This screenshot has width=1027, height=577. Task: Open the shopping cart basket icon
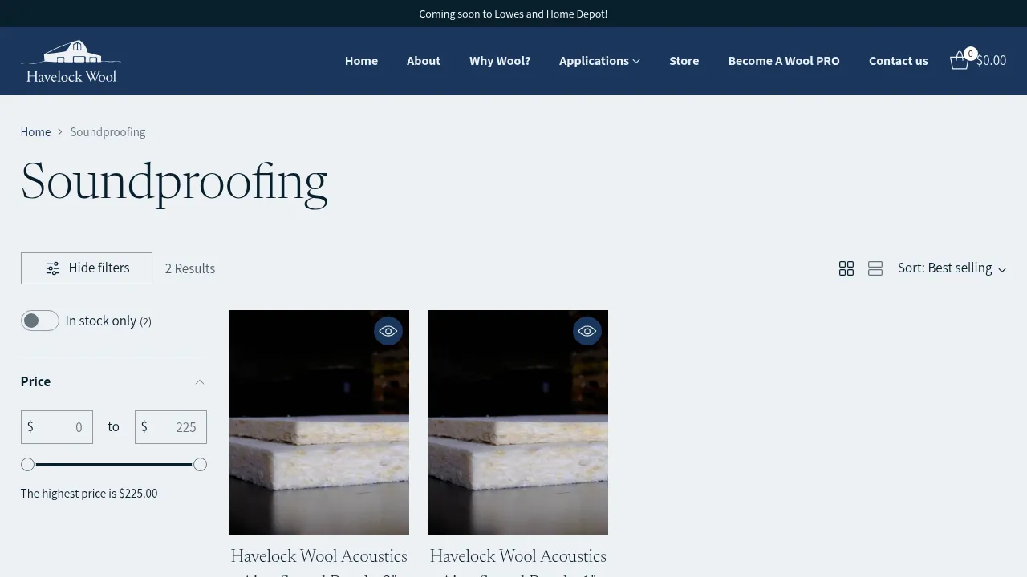[960, 61]
